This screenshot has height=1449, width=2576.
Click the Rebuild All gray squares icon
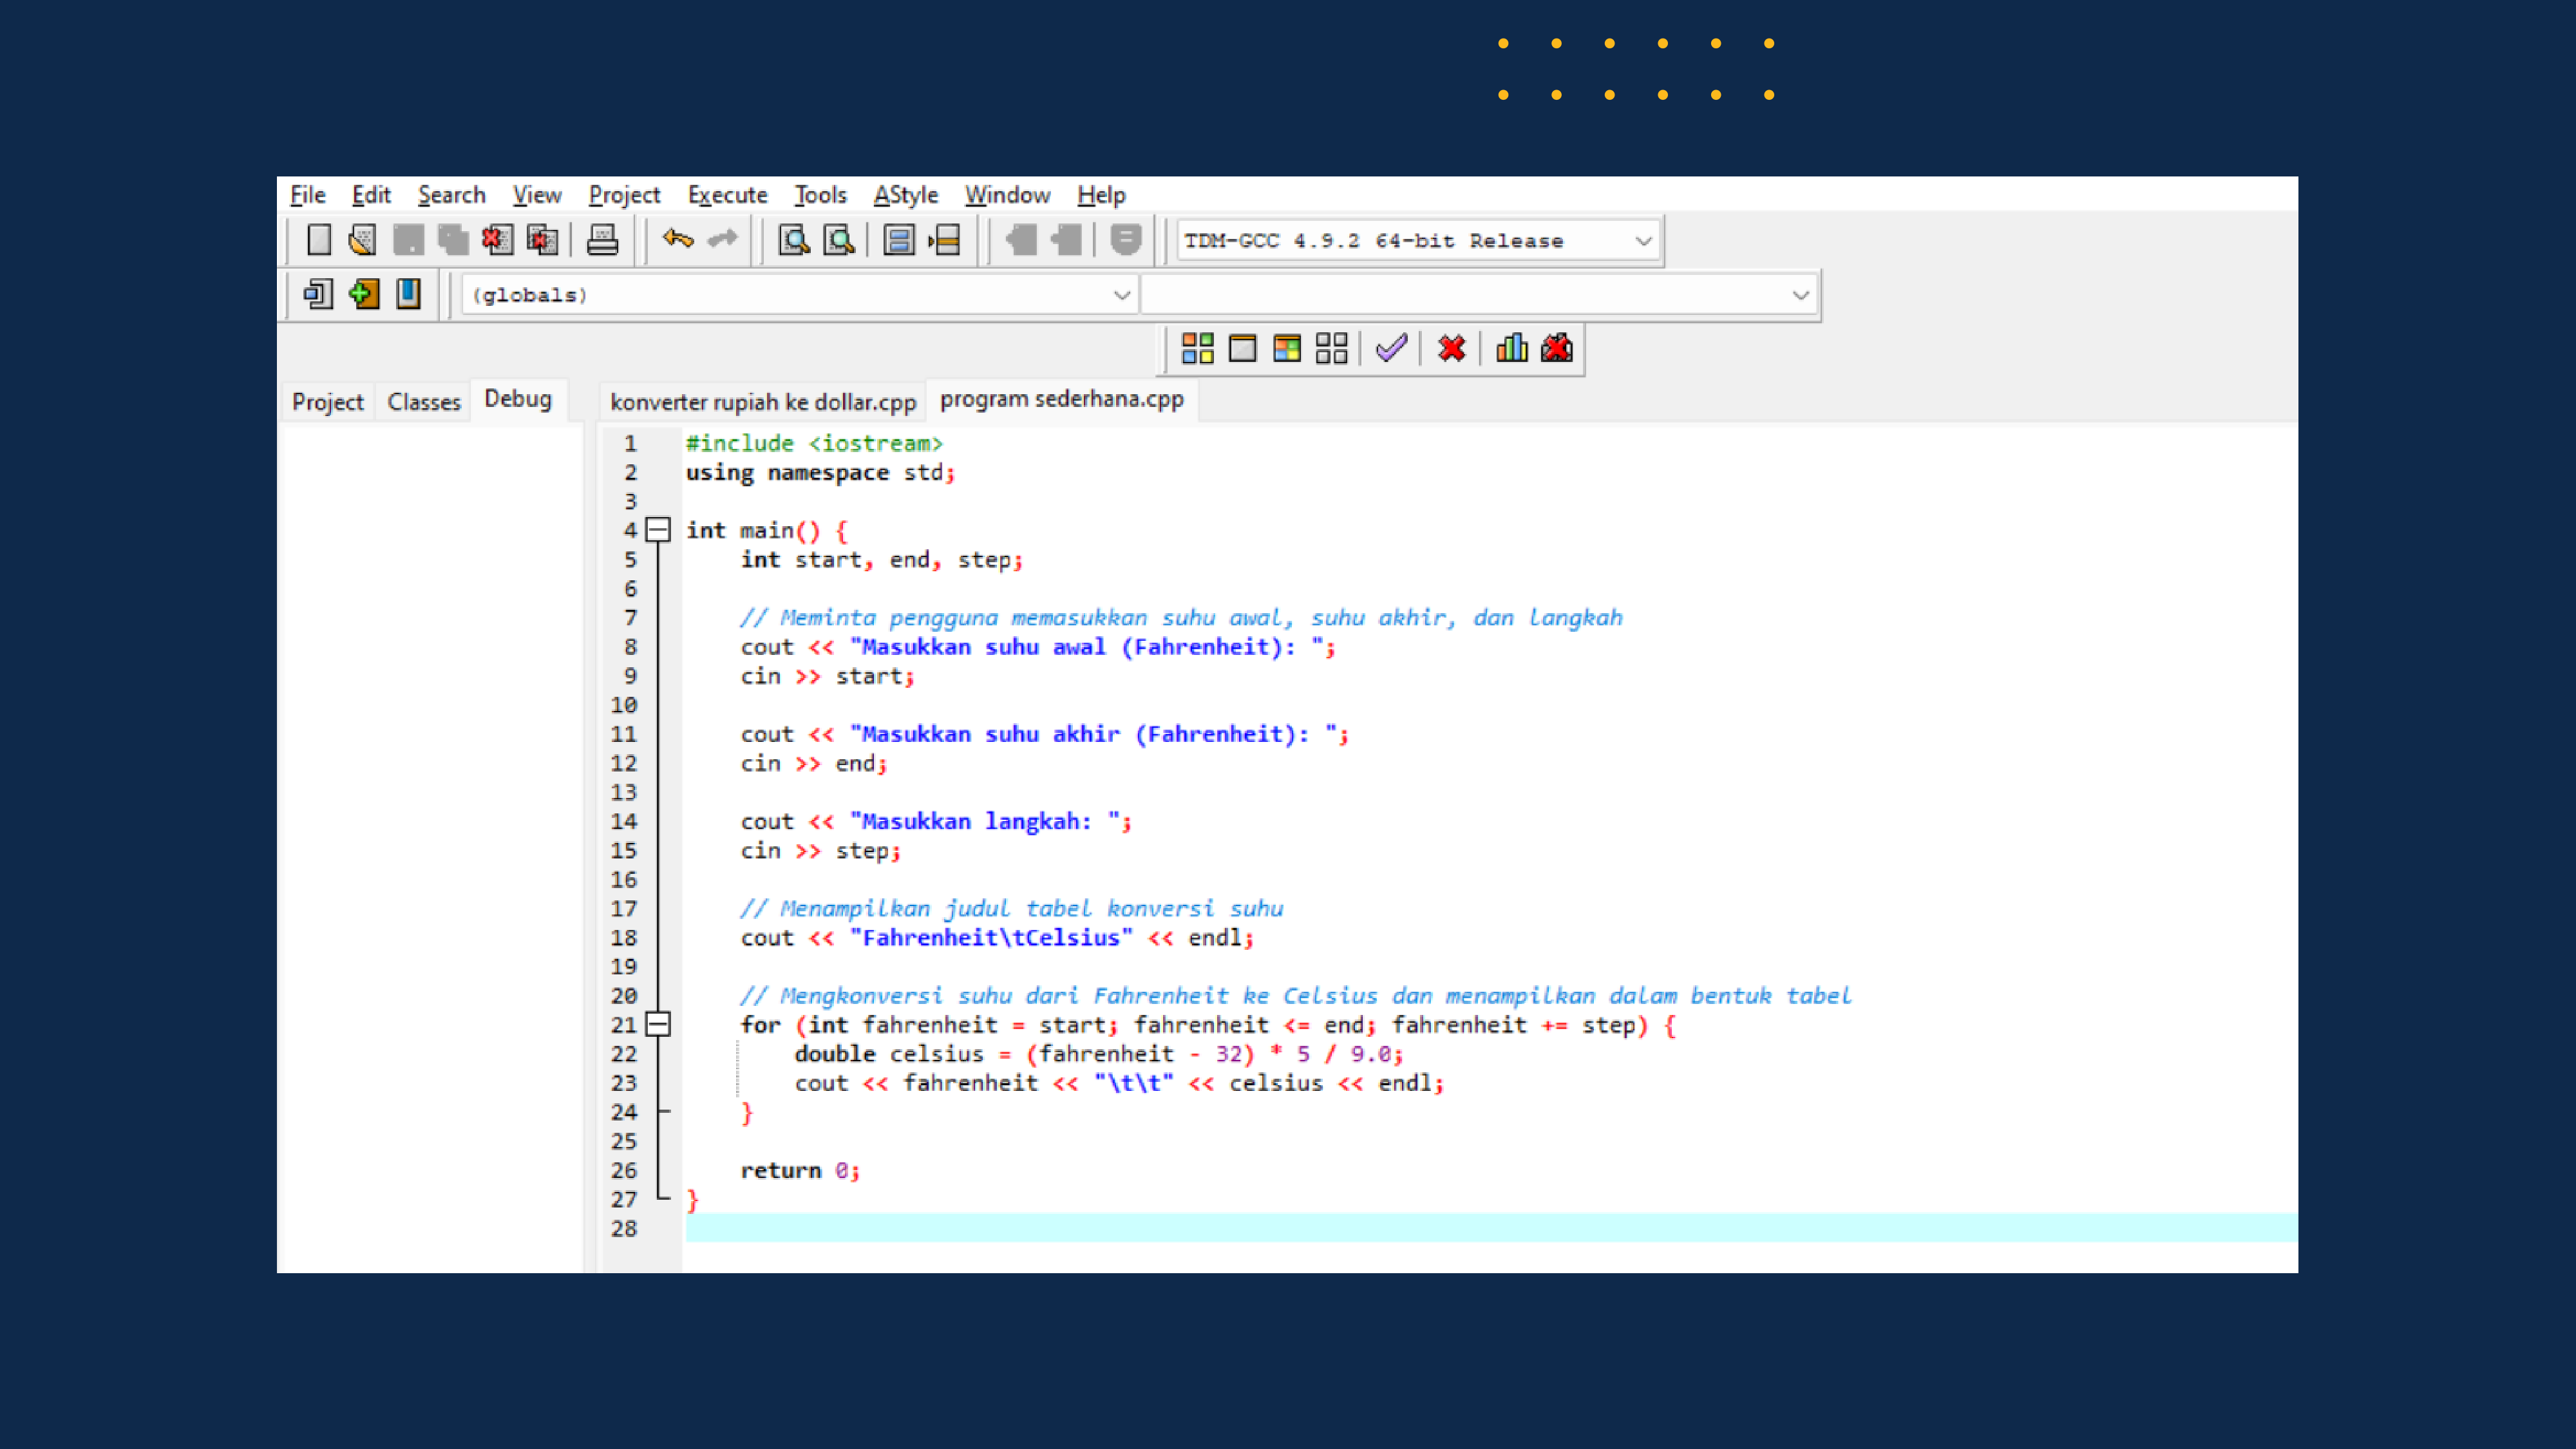(1331, 348)
